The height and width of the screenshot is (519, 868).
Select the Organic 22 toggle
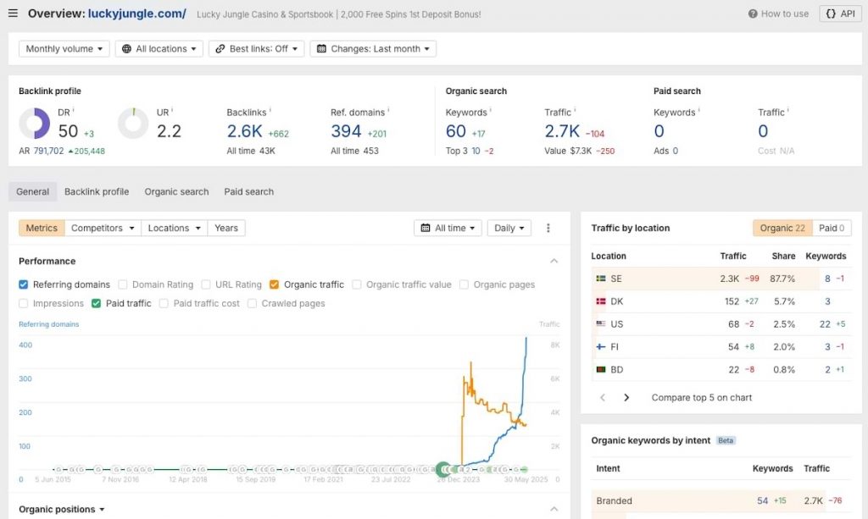point(782,228)
